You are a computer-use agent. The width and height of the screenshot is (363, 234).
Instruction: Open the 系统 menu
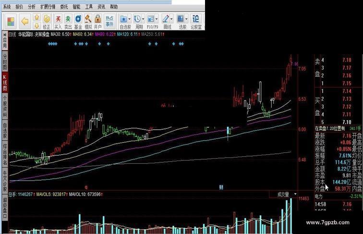[x=7, y=7]
